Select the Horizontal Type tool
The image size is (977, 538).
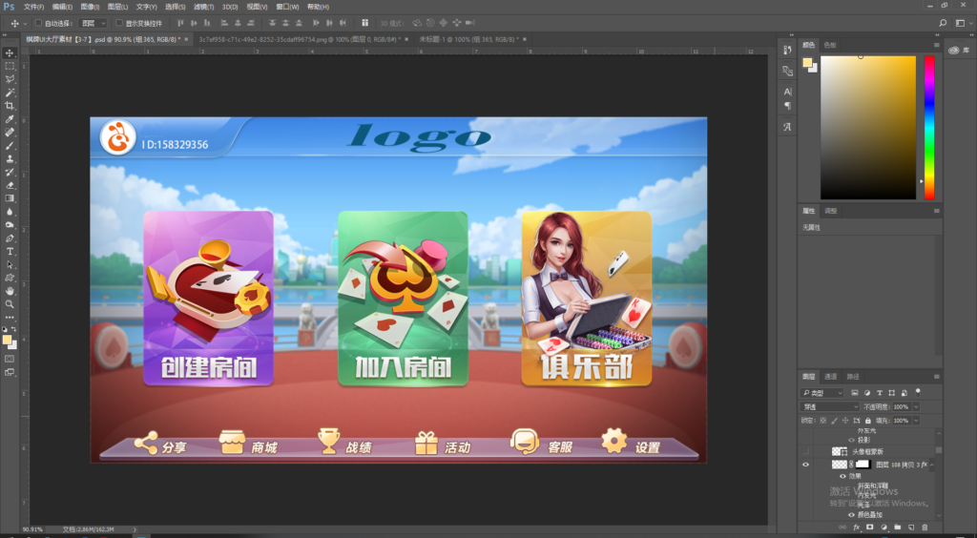[x=10, y=251]
